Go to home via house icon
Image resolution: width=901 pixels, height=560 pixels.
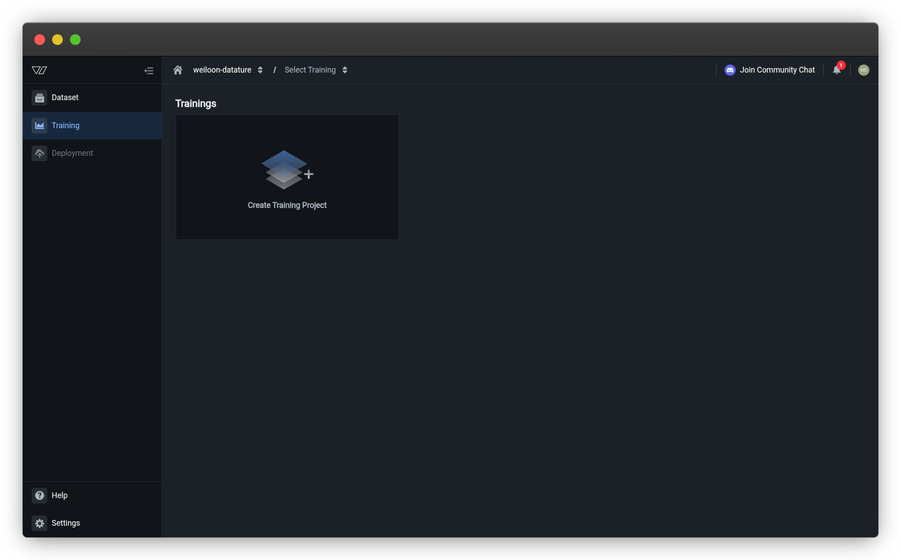tap(178, 70)
